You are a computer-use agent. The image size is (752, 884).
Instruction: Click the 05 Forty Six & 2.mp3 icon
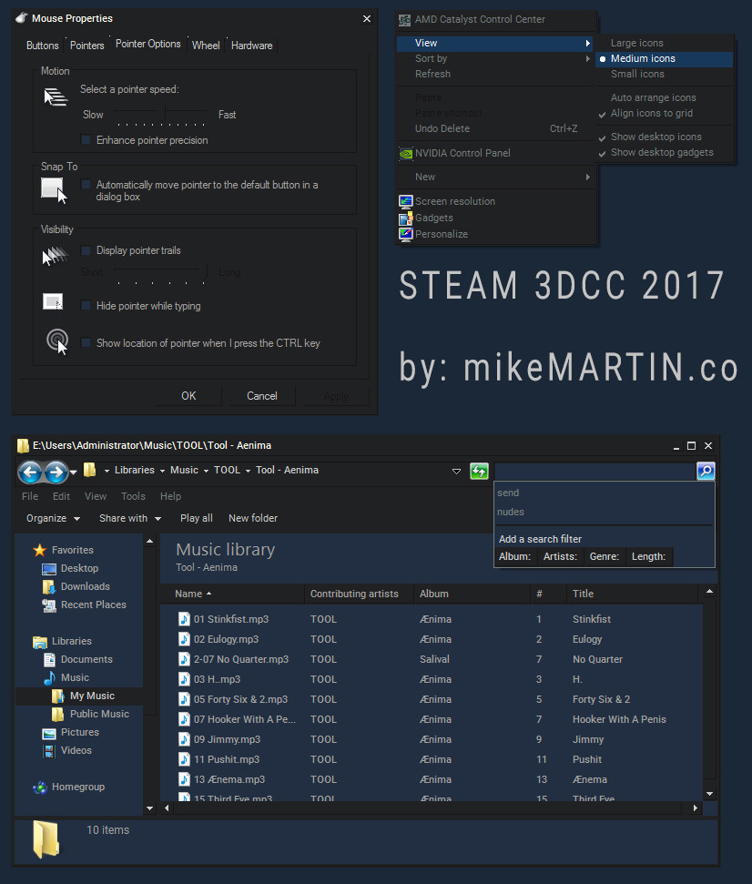(x=184, y=699)
